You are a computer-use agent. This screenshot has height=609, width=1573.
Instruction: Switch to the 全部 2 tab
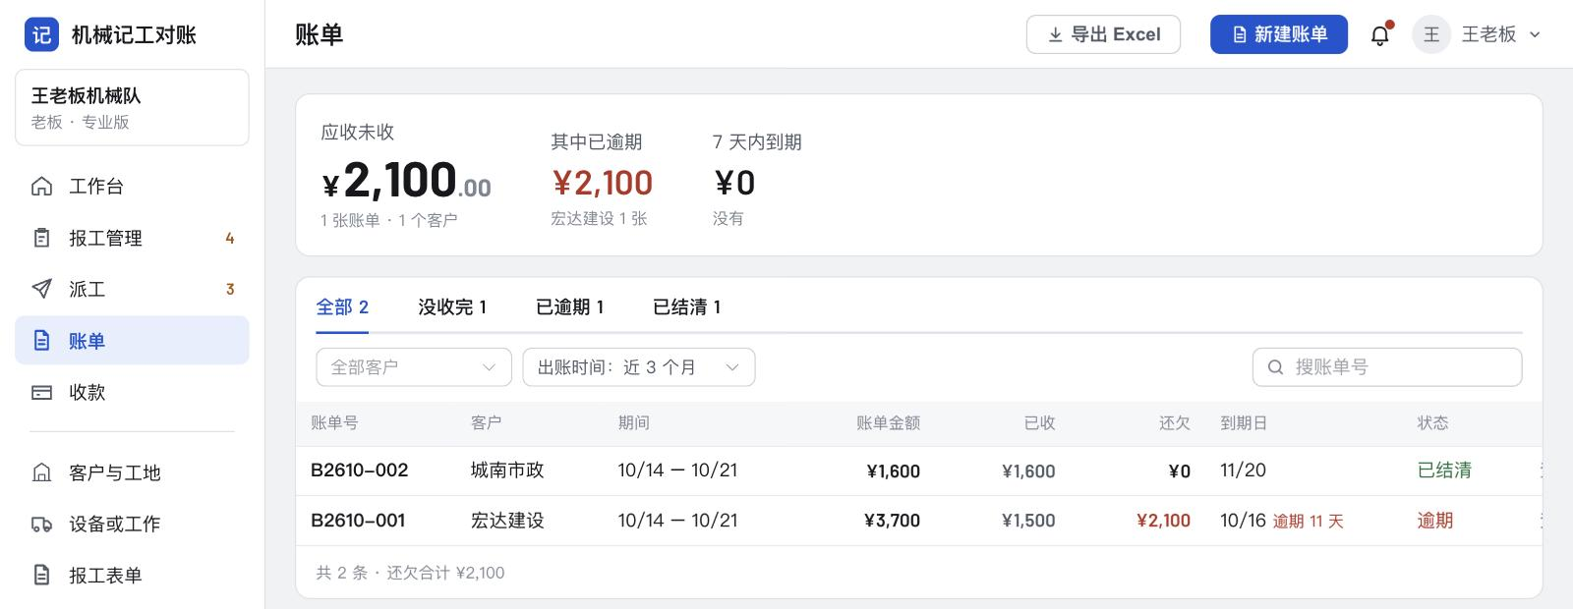[x=342, y=307]
